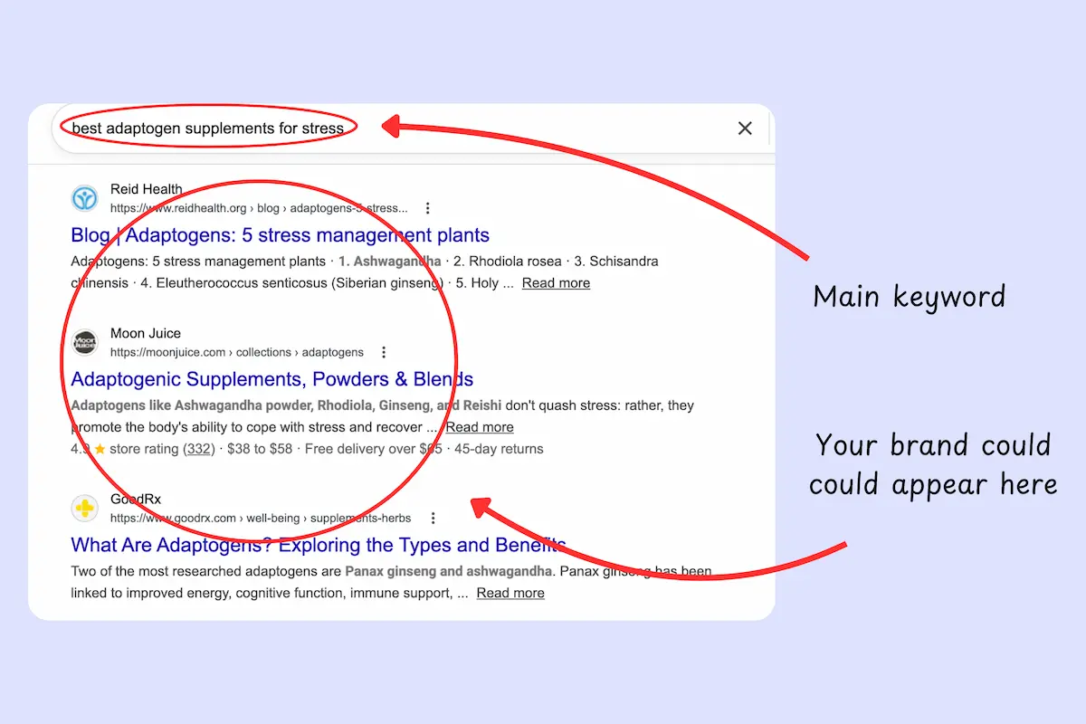Open the Adaptogenic Supplements, Powders & Blends link
Image resolution: width=1086 pixels, height=724 pixels.
click(272, 379)
